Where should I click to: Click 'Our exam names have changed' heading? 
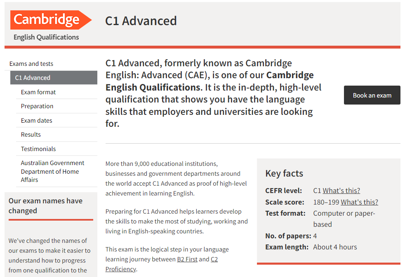click(45, 206)
